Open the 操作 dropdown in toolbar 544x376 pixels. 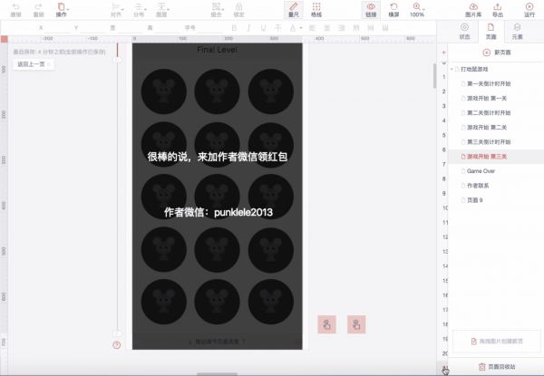62,10
